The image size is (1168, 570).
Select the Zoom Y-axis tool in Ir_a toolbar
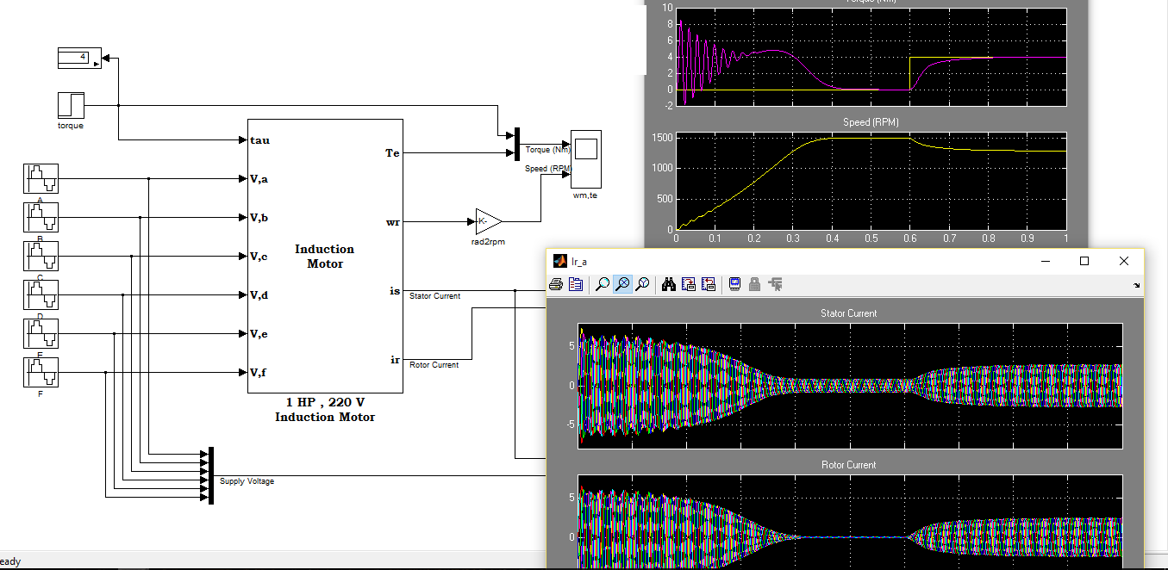tap(642, 284)
